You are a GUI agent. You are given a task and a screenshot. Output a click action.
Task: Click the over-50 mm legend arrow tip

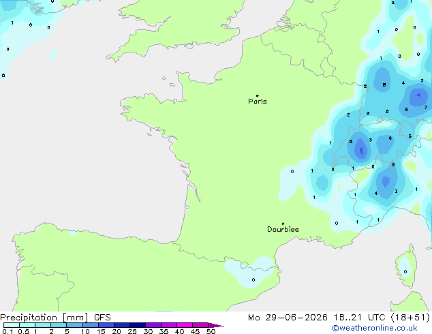pos(216,325)
